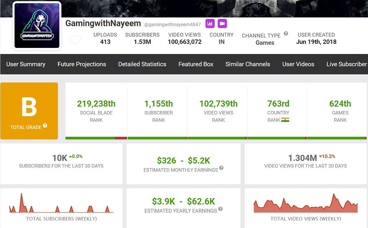Open the Live Subscriber tab

point(346,64)
